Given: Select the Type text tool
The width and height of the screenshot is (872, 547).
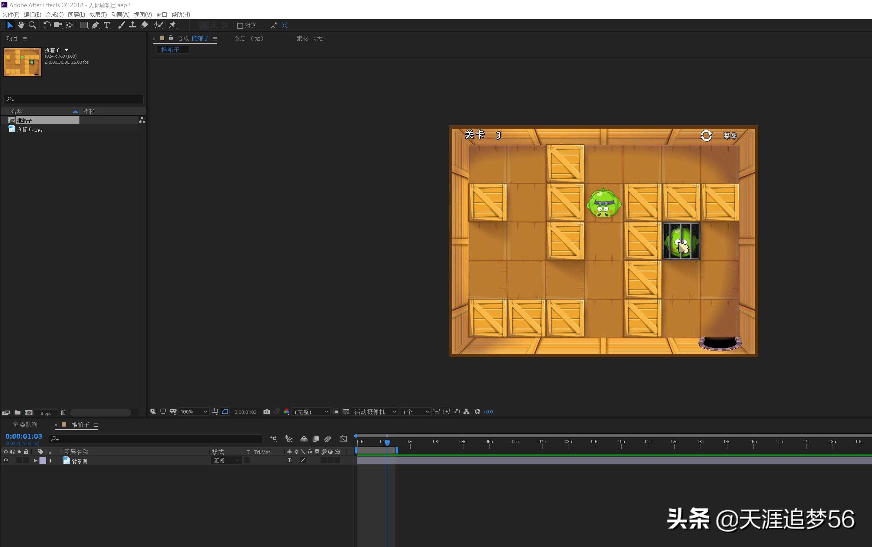Looking at the screenshot, I should pos(107,25).
